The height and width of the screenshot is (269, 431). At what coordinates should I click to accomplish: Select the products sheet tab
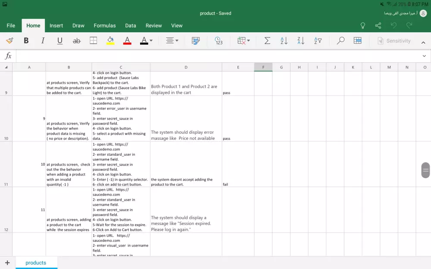click(x=36, y=263)
